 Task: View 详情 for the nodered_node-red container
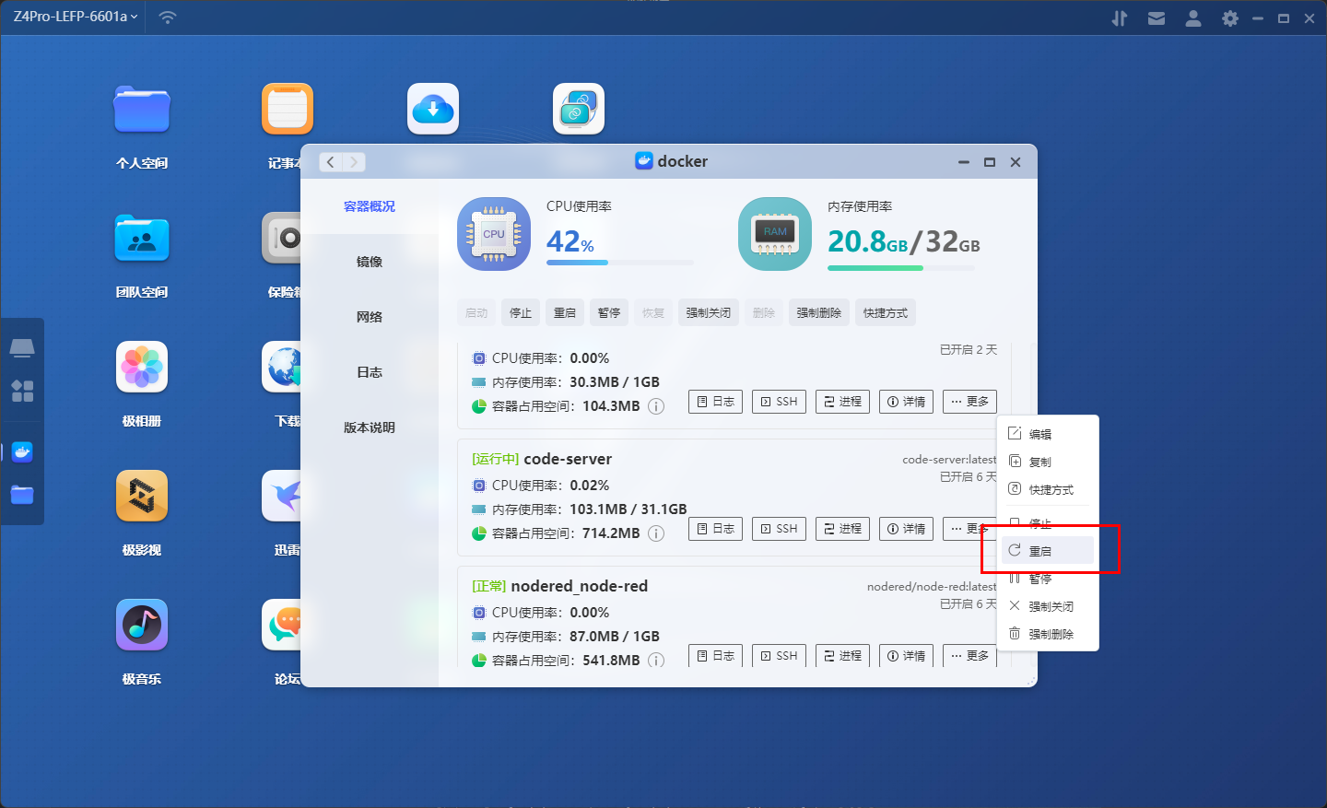coord(906,656)
